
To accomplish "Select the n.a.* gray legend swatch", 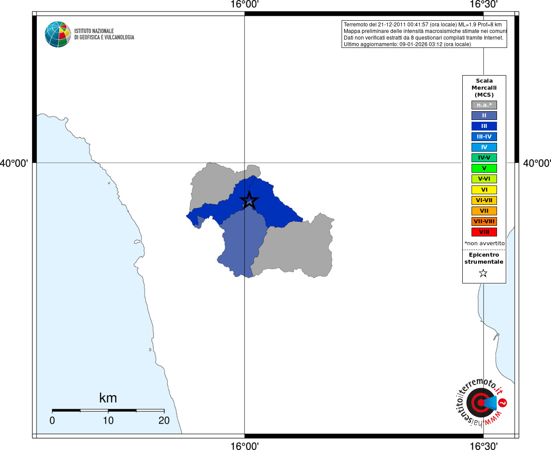I will click(484, 105).
